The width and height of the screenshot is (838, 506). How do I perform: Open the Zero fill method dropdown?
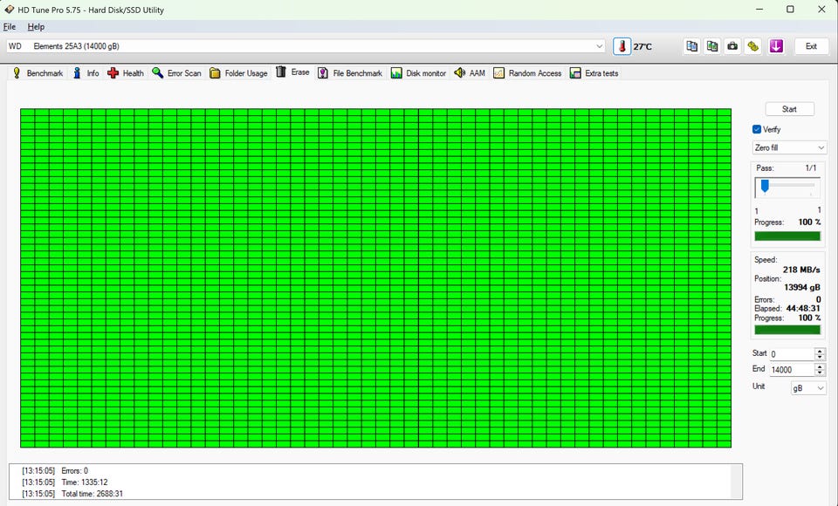(789, 147)
